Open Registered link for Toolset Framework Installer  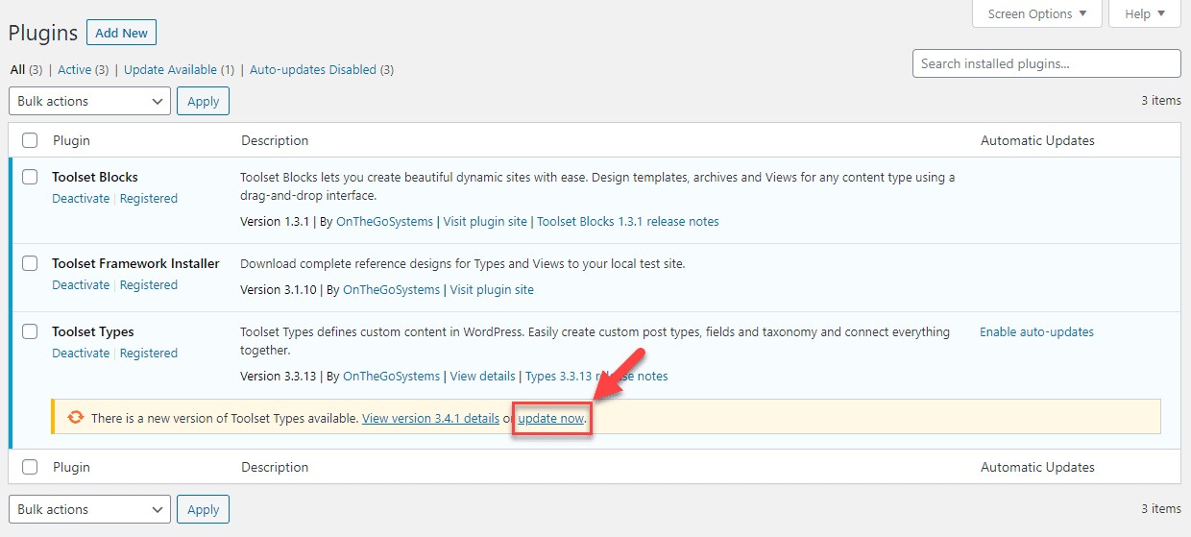pyautogui.click(x=149, y=284)
